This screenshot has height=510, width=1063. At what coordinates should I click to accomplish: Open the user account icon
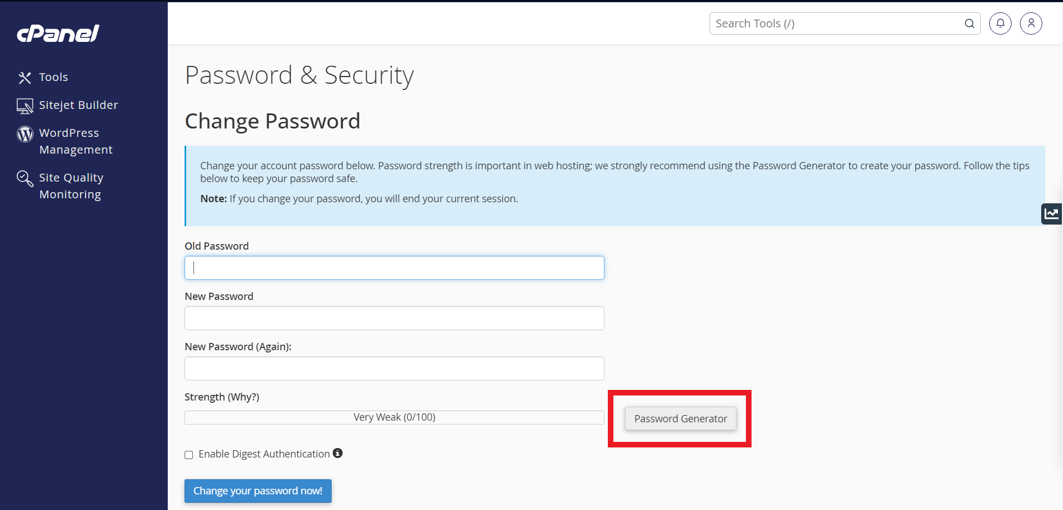[x=1031, y=23]
